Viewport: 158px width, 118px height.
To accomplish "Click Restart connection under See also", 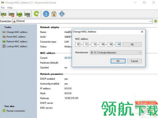I will coord(16,111).
